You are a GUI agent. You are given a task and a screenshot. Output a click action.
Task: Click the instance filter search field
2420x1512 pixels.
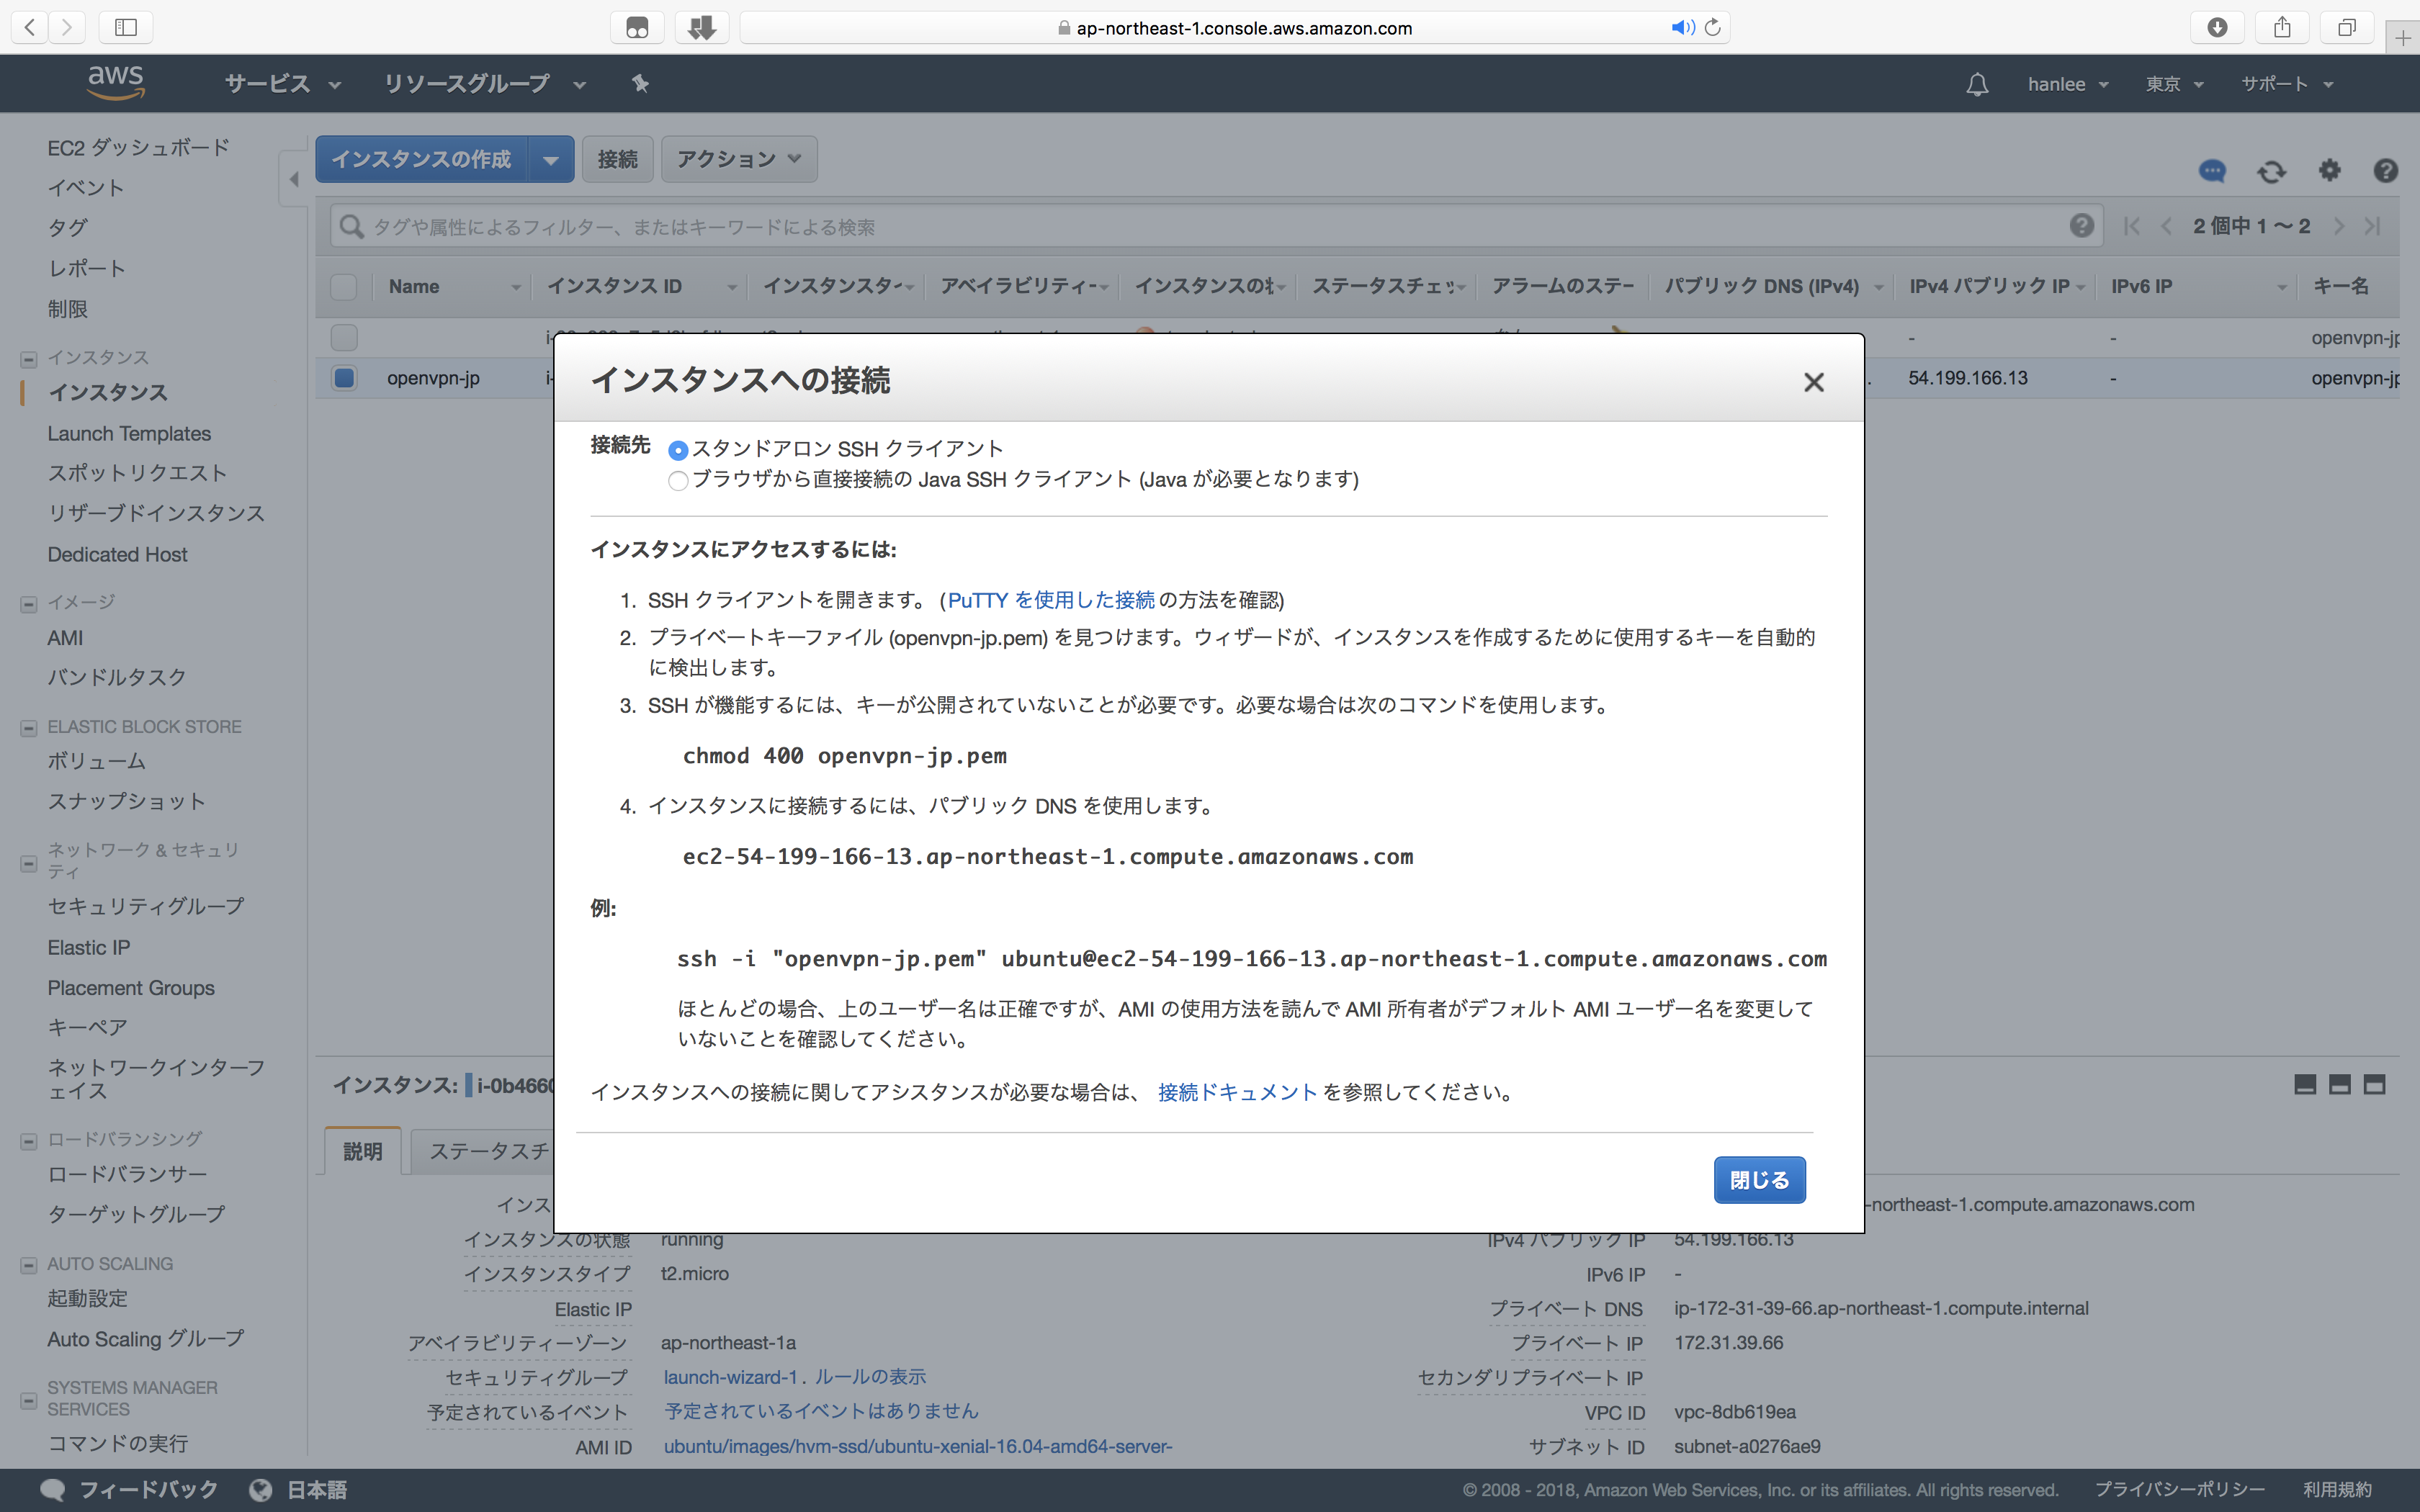[1216, 227]
